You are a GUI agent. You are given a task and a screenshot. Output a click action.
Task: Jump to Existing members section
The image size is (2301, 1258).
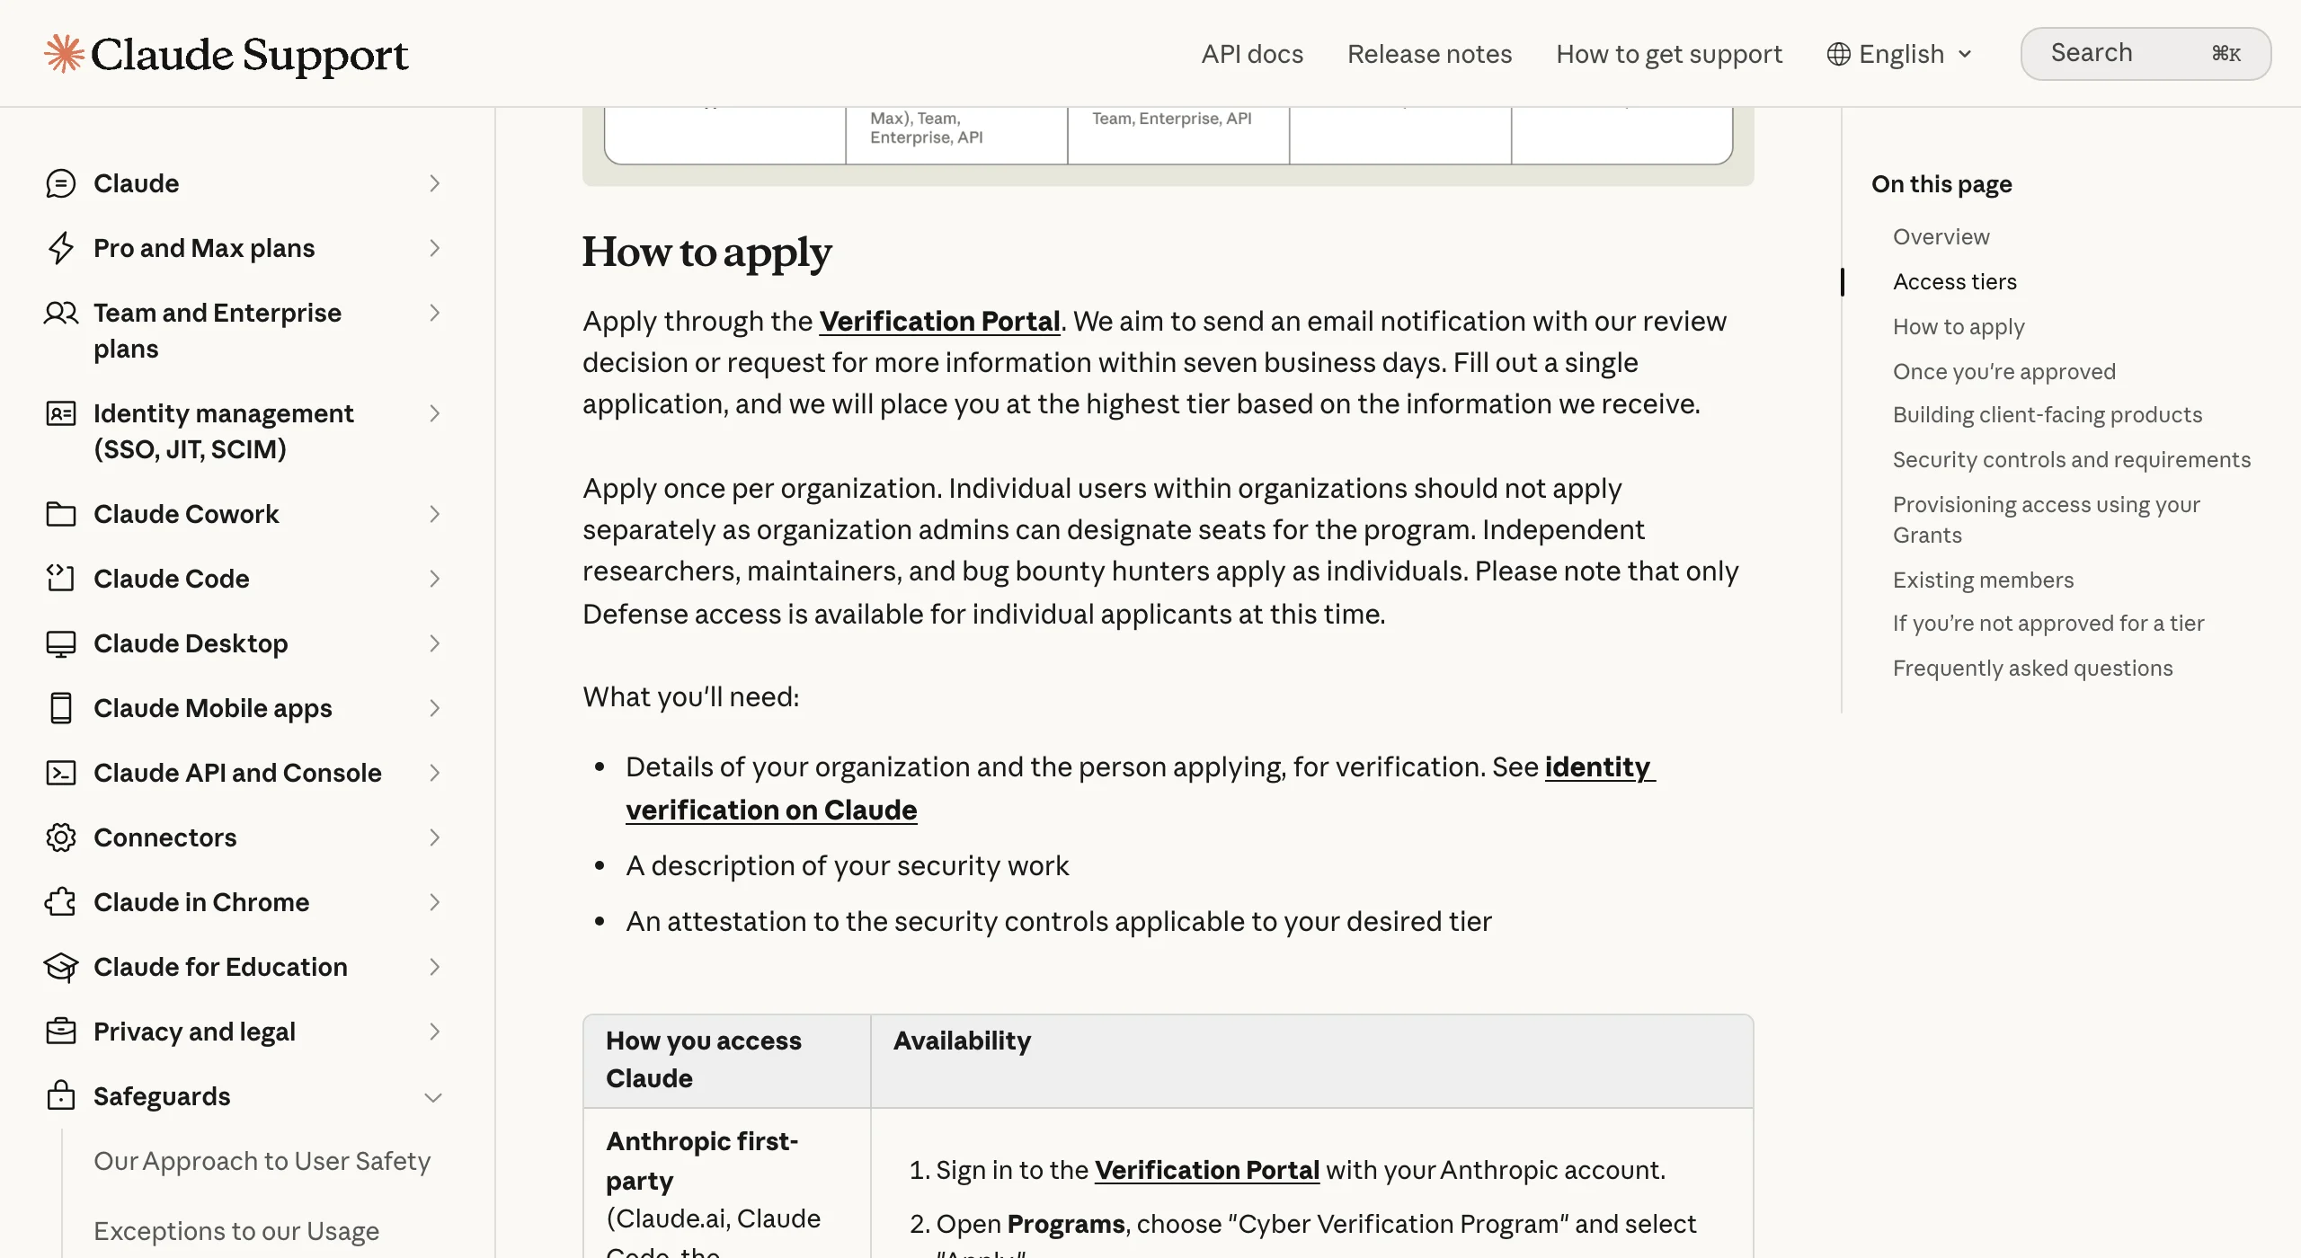(1983, 580)
